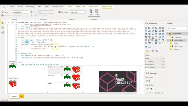Screen dimensions: 188x106
Task: Switch to the Data / Drill tab
Action: [80, 7]
